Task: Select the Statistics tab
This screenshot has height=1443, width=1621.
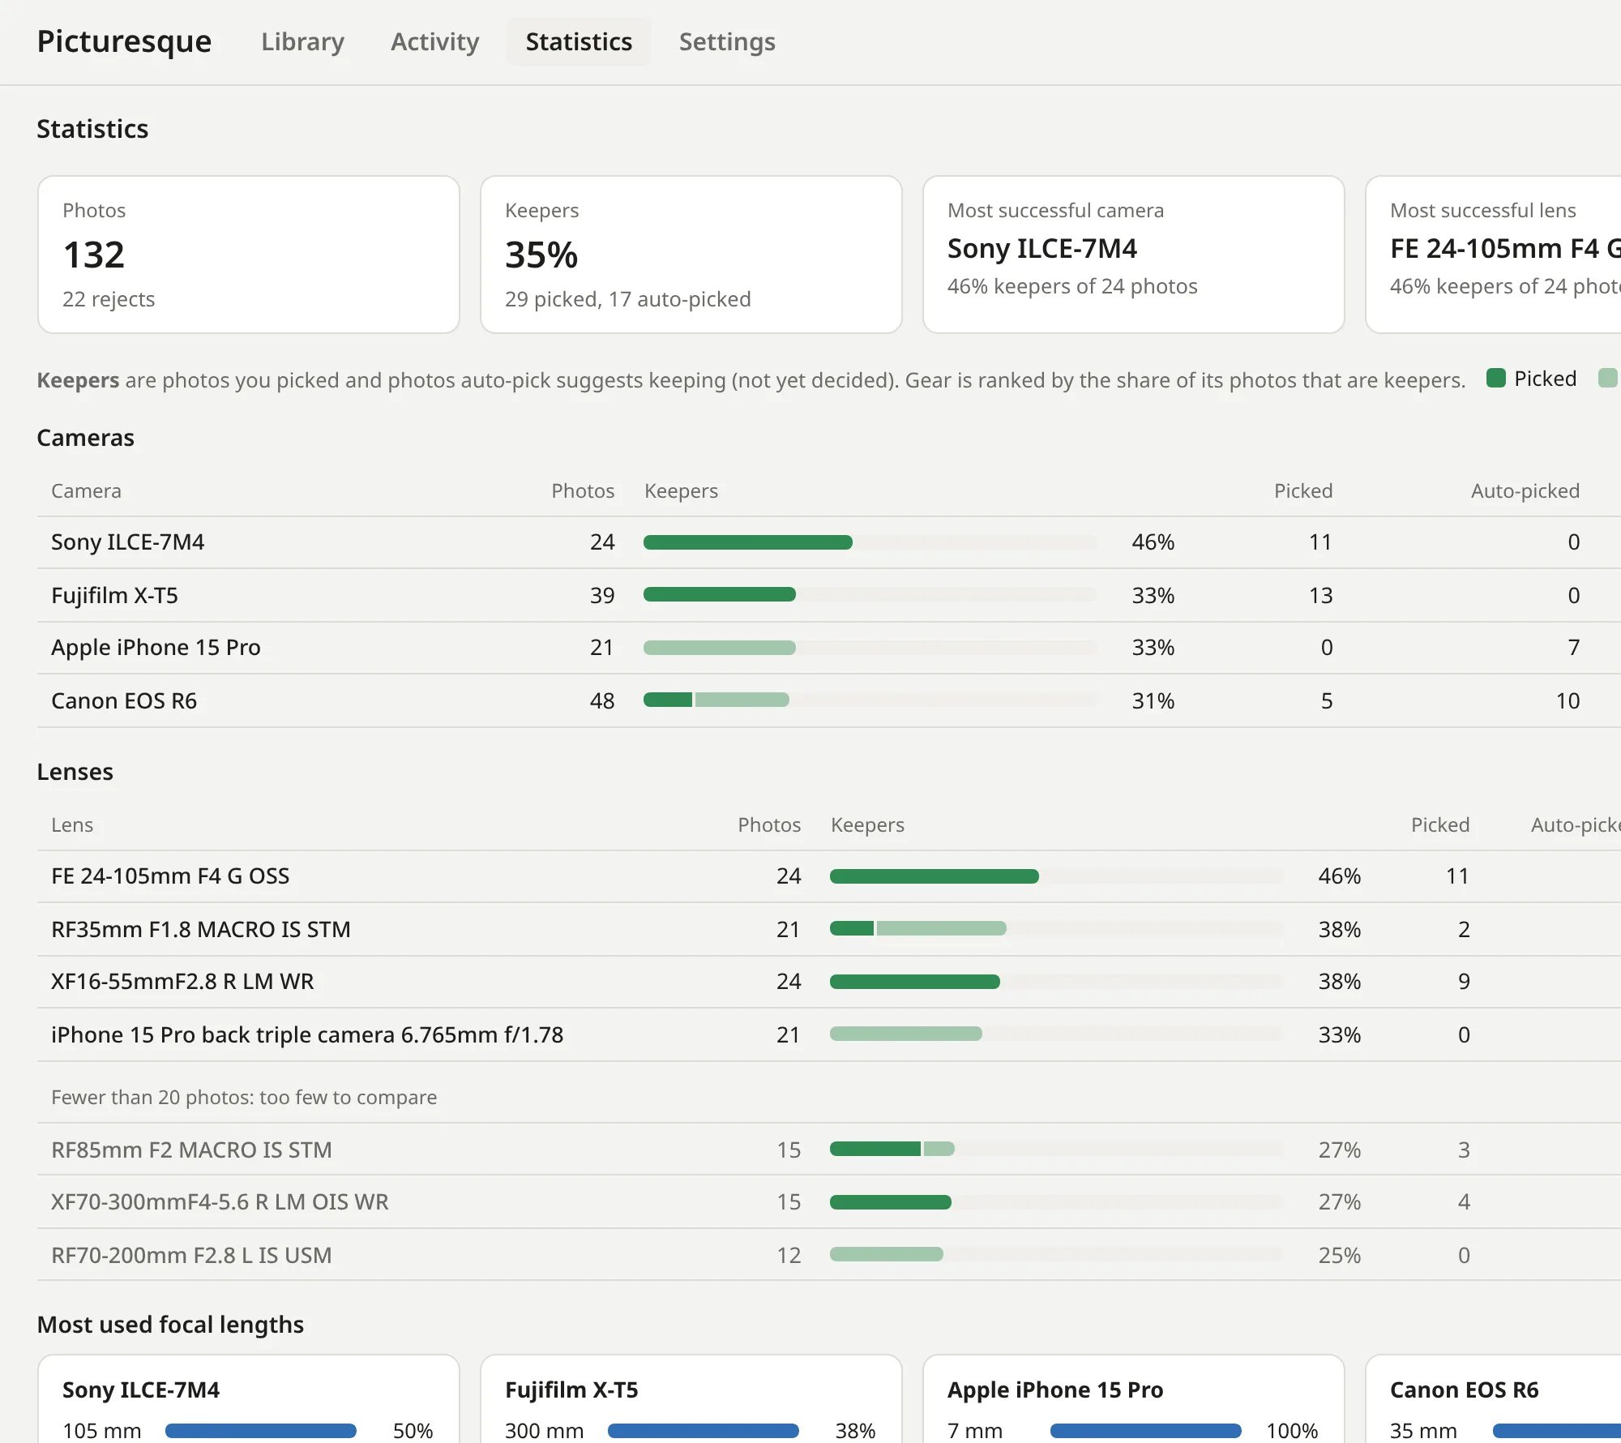Action: [579, 41]
